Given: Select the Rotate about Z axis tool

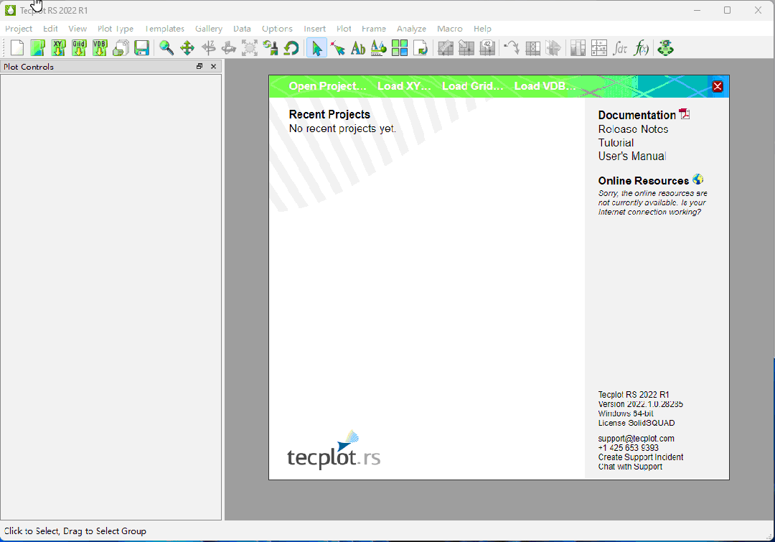Looking at the screenshot, I should 208,48.
